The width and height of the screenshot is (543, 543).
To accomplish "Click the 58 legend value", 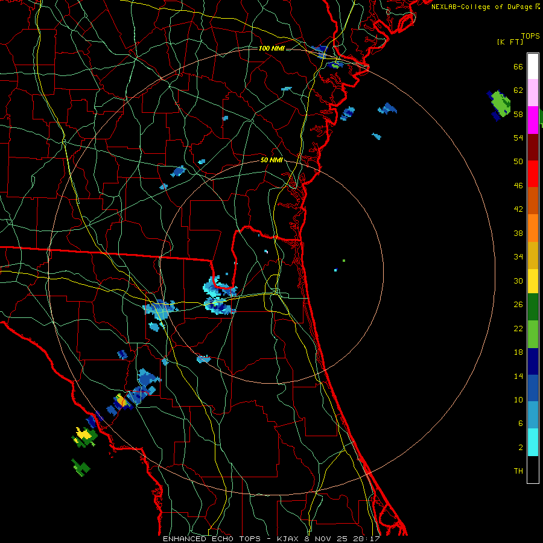I will coord(518,114).
